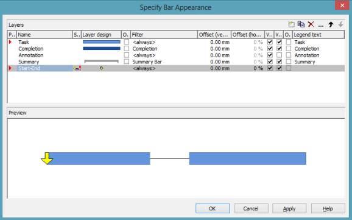Screen dimensions: 352x220
Task: Toggle the legend O. checkbox in Start-End row
Action: click(x=289, y=68)
